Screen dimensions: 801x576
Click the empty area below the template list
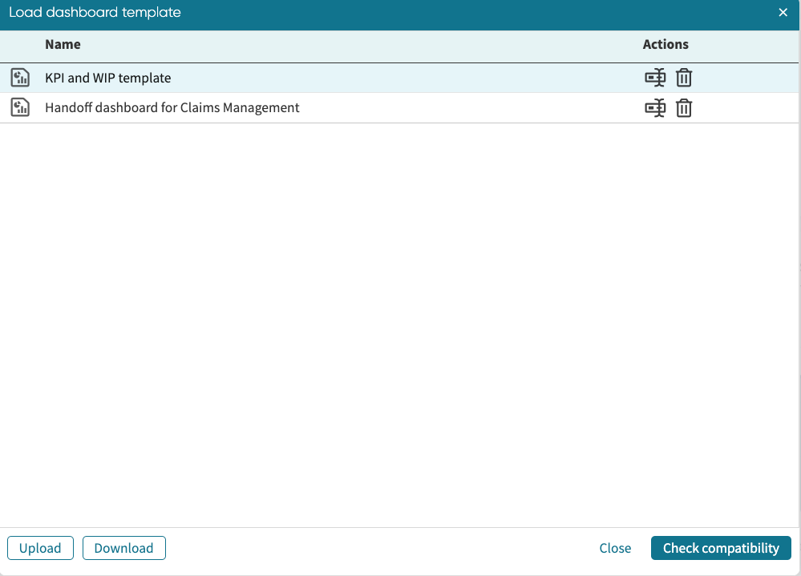401,320
